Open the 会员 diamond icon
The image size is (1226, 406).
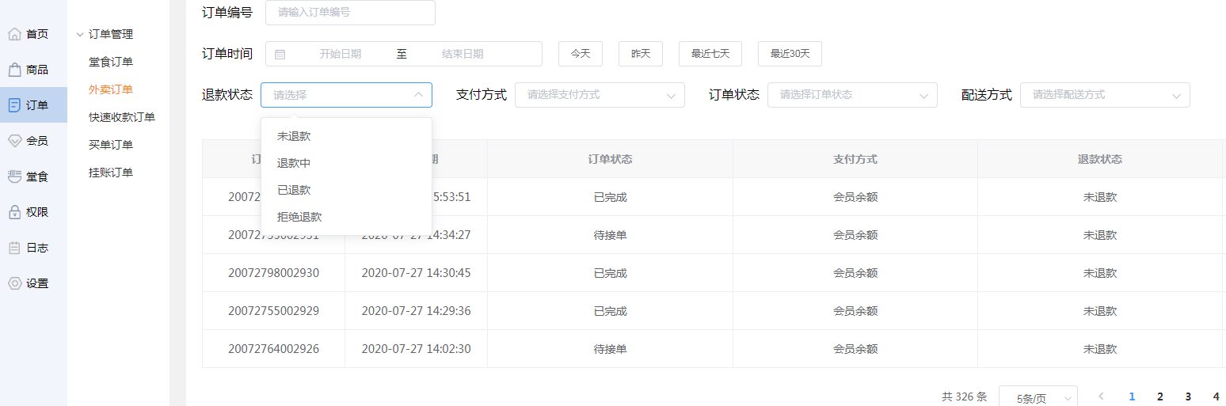[x=14, y=141]
